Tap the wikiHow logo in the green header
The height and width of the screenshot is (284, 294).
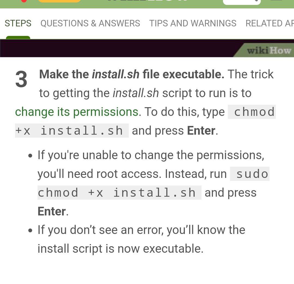coord(147,1)
